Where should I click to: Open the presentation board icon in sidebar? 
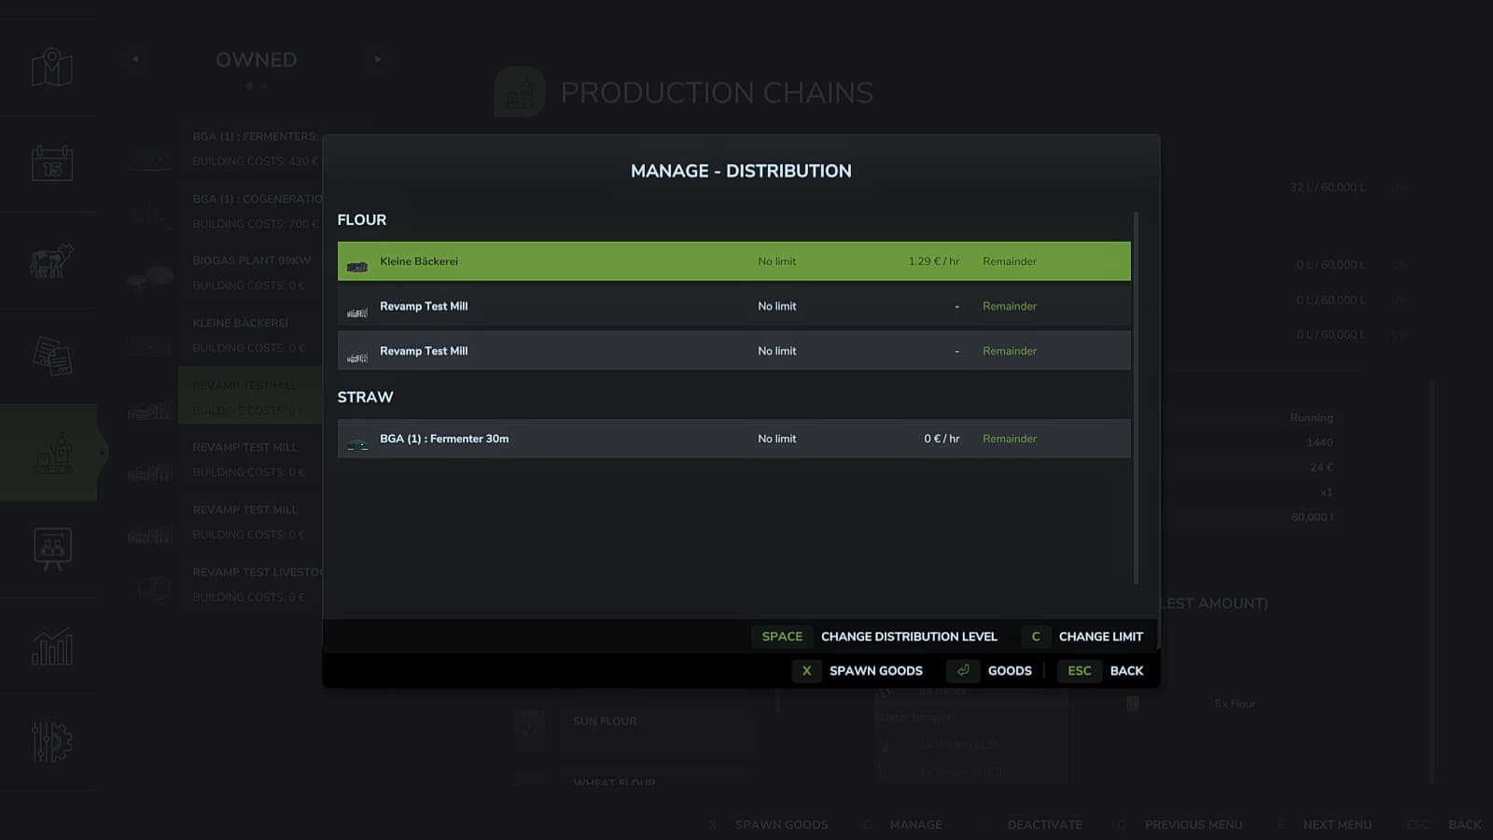[x=51, y=550]
